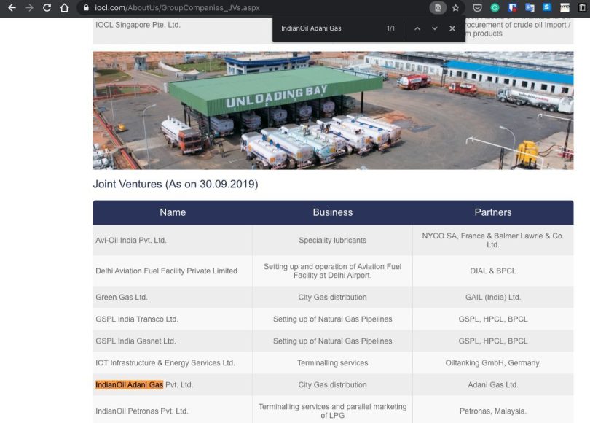Reload the current page
This screenshot has width=590, height=423.
coord(47,8)
